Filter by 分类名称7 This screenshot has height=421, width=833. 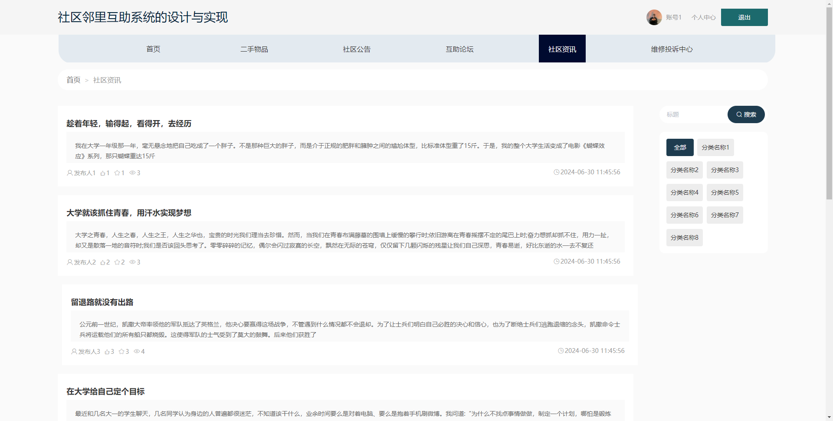coord(725,215)
